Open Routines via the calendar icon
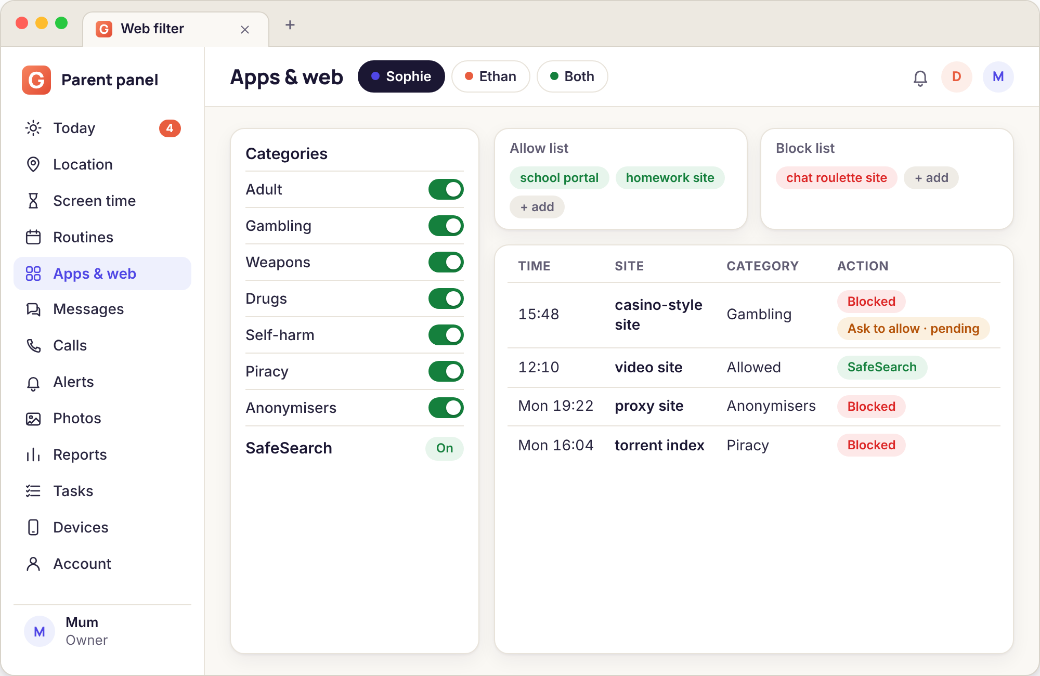Image resolution: width=1040 pixels, height=676 pixels. pos(33,237)
